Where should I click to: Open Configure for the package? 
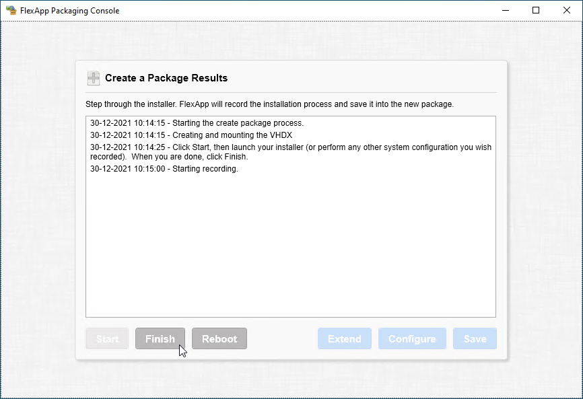412,339
